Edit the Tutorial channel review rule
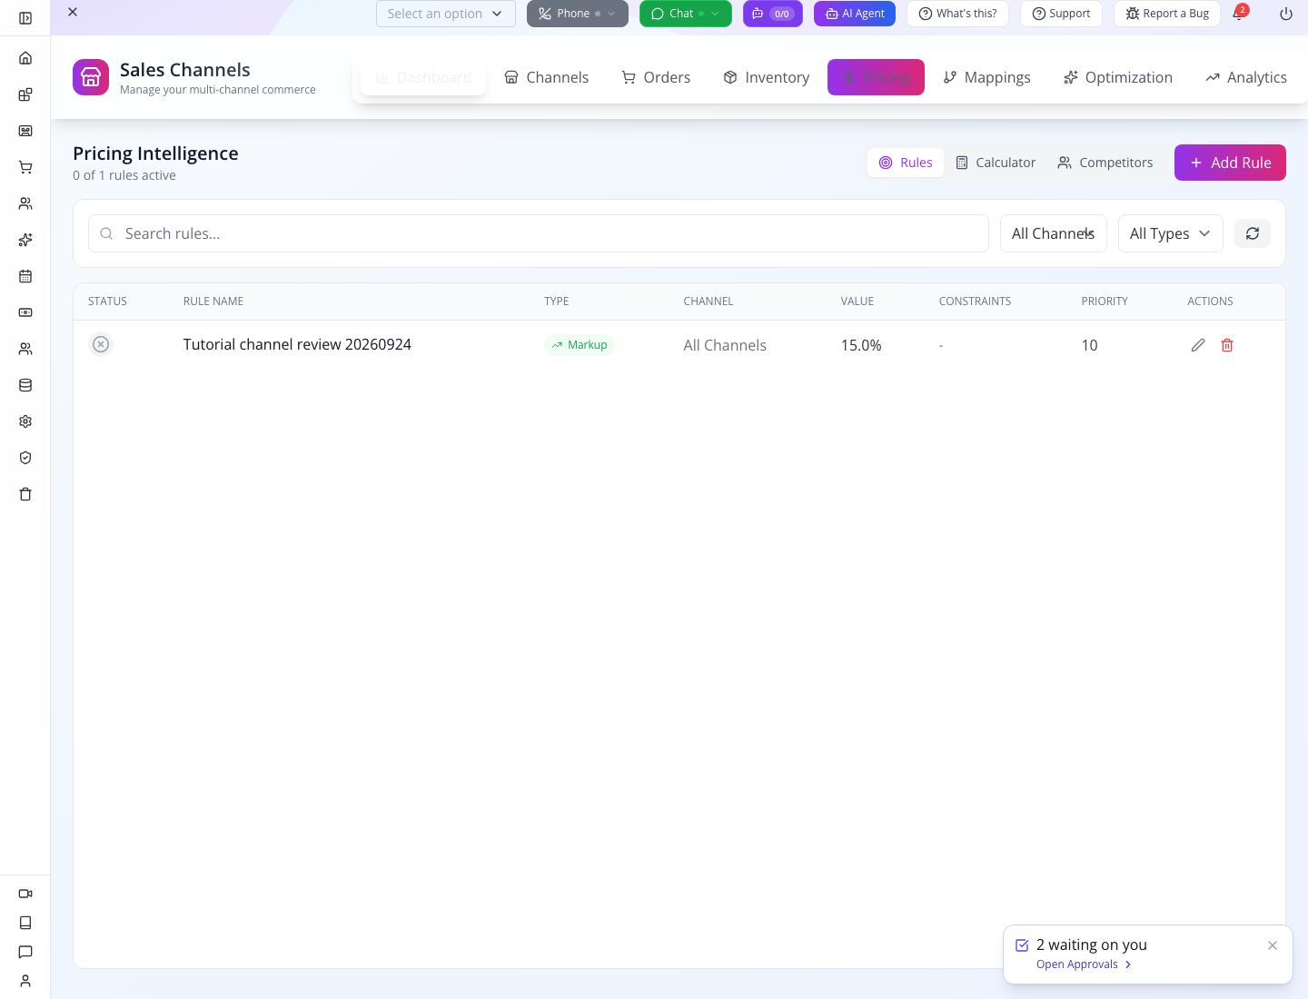This screenshot has height=999, width=1308. click(1198, 345)
